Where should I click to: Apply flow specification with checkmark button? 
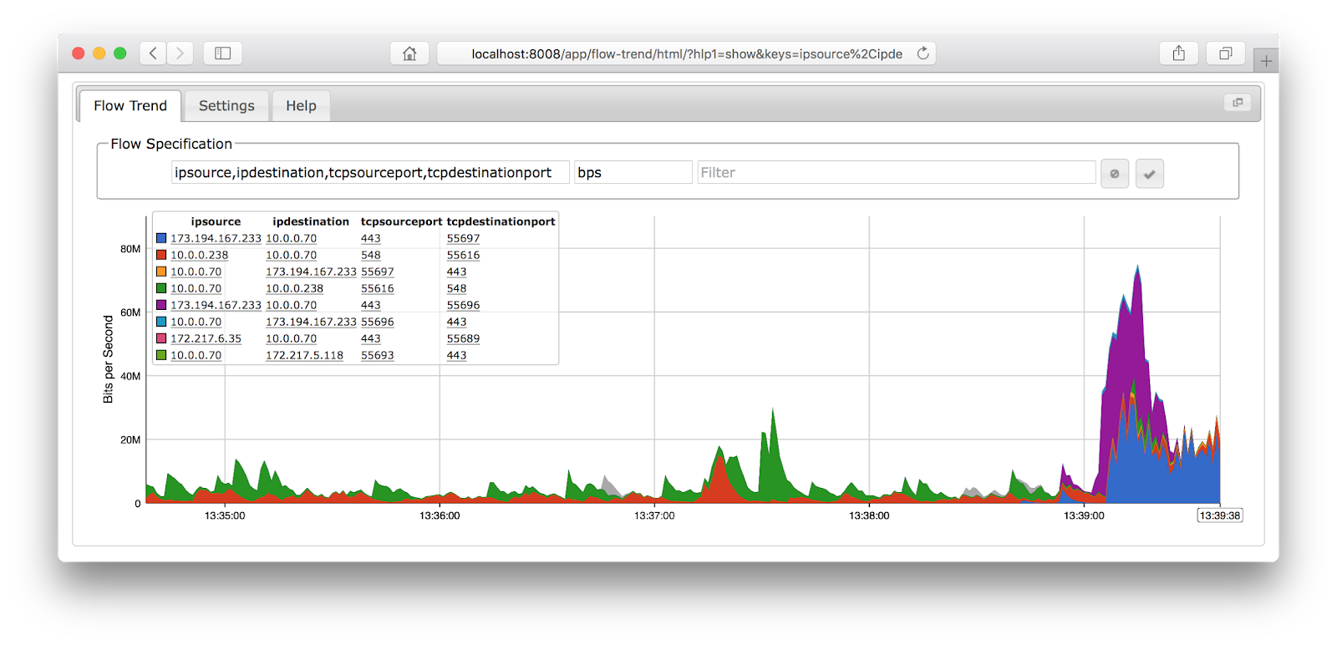coord(1150,174)
